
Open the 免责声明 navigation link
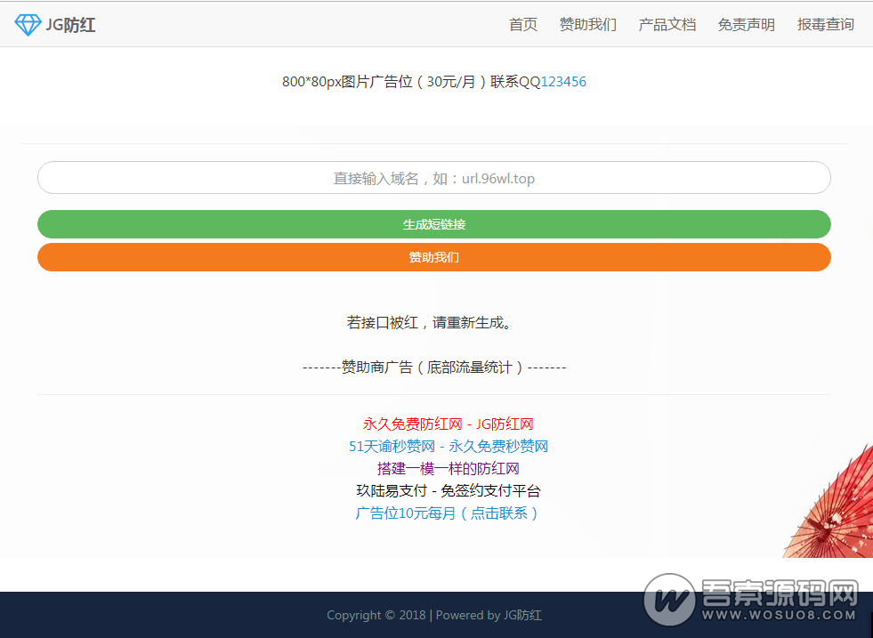coord(746,25)
